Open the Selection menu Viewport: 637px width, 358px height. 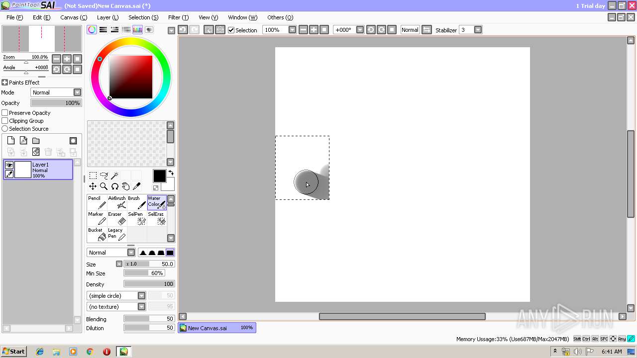143,17
